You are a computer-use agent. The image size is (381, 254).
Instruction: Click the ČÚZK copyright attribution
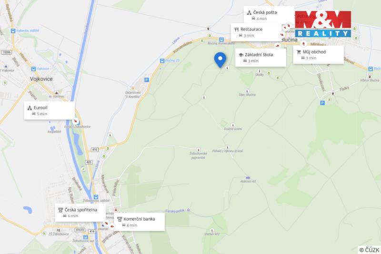point(370,250)
